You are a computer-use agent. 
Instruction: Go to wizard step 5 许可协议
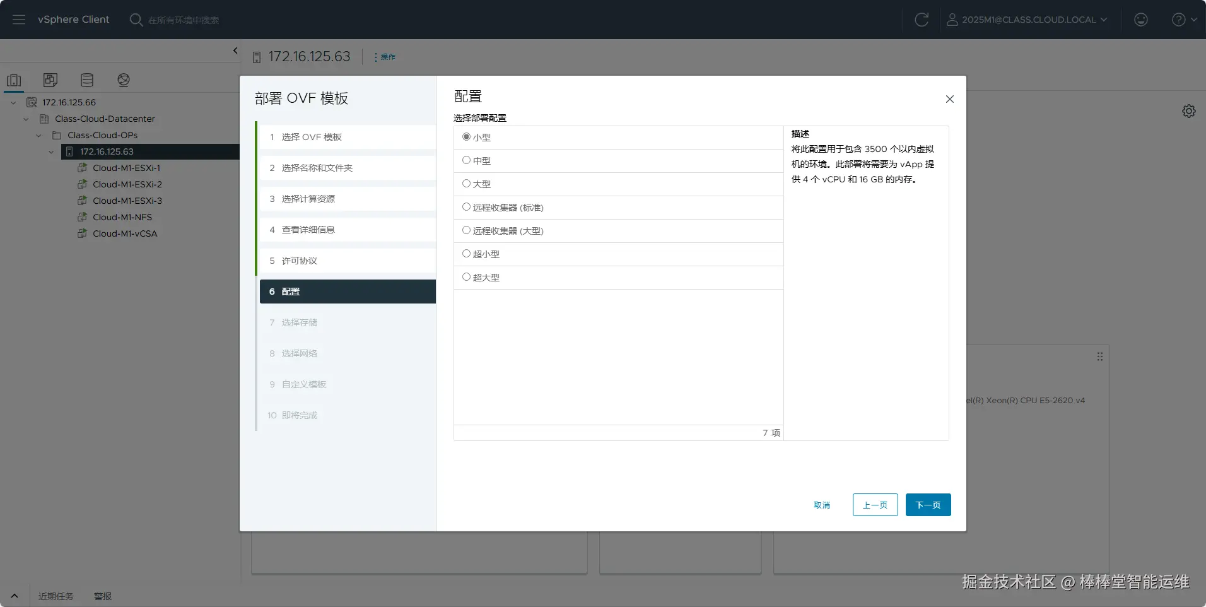coord(348,261)
